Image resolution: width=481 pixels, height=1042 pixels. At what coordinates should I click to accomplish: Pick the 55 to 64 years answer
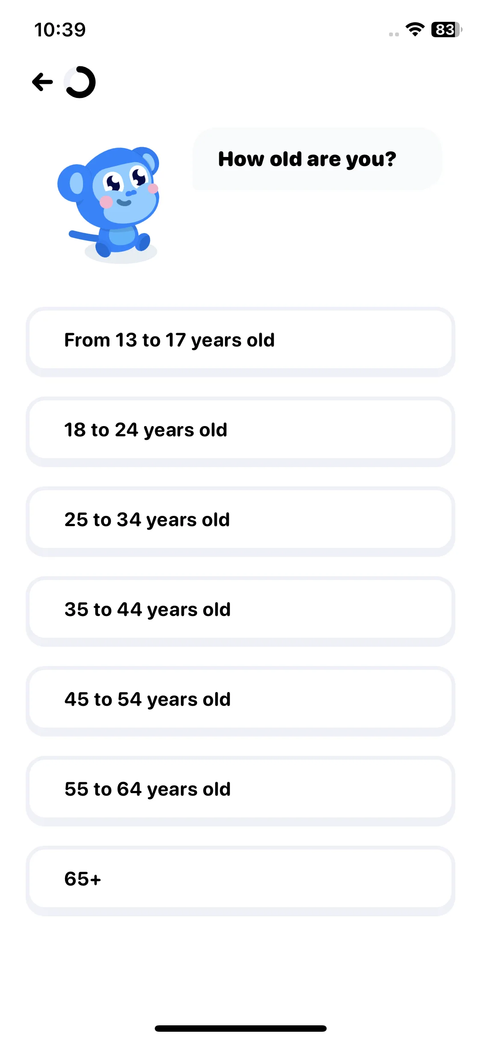pyautogui.click(x=240, y=790)
